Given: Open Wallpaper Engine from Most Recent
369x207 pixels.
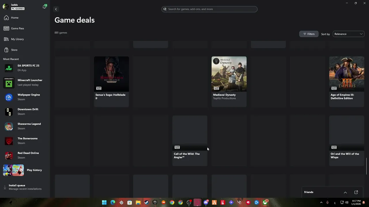Looking at the screenshot, I should coord(25,97).
